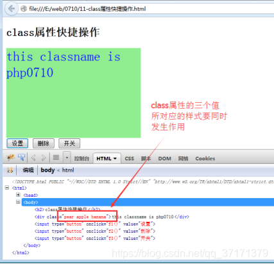This screenshot has width=274, height=265.
Task: Open the Firebug command line lines icon
Action: tap(56, 158)
